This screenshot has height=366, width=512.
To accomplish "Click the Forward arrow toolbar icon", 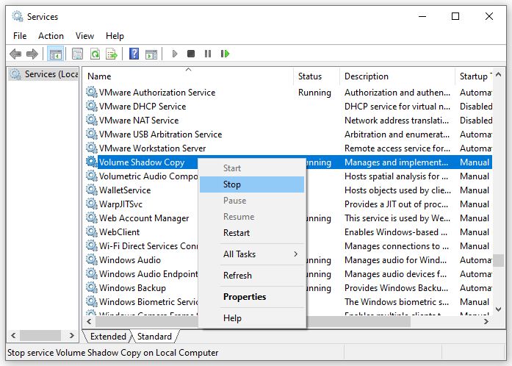I will (x=32, y=54).
